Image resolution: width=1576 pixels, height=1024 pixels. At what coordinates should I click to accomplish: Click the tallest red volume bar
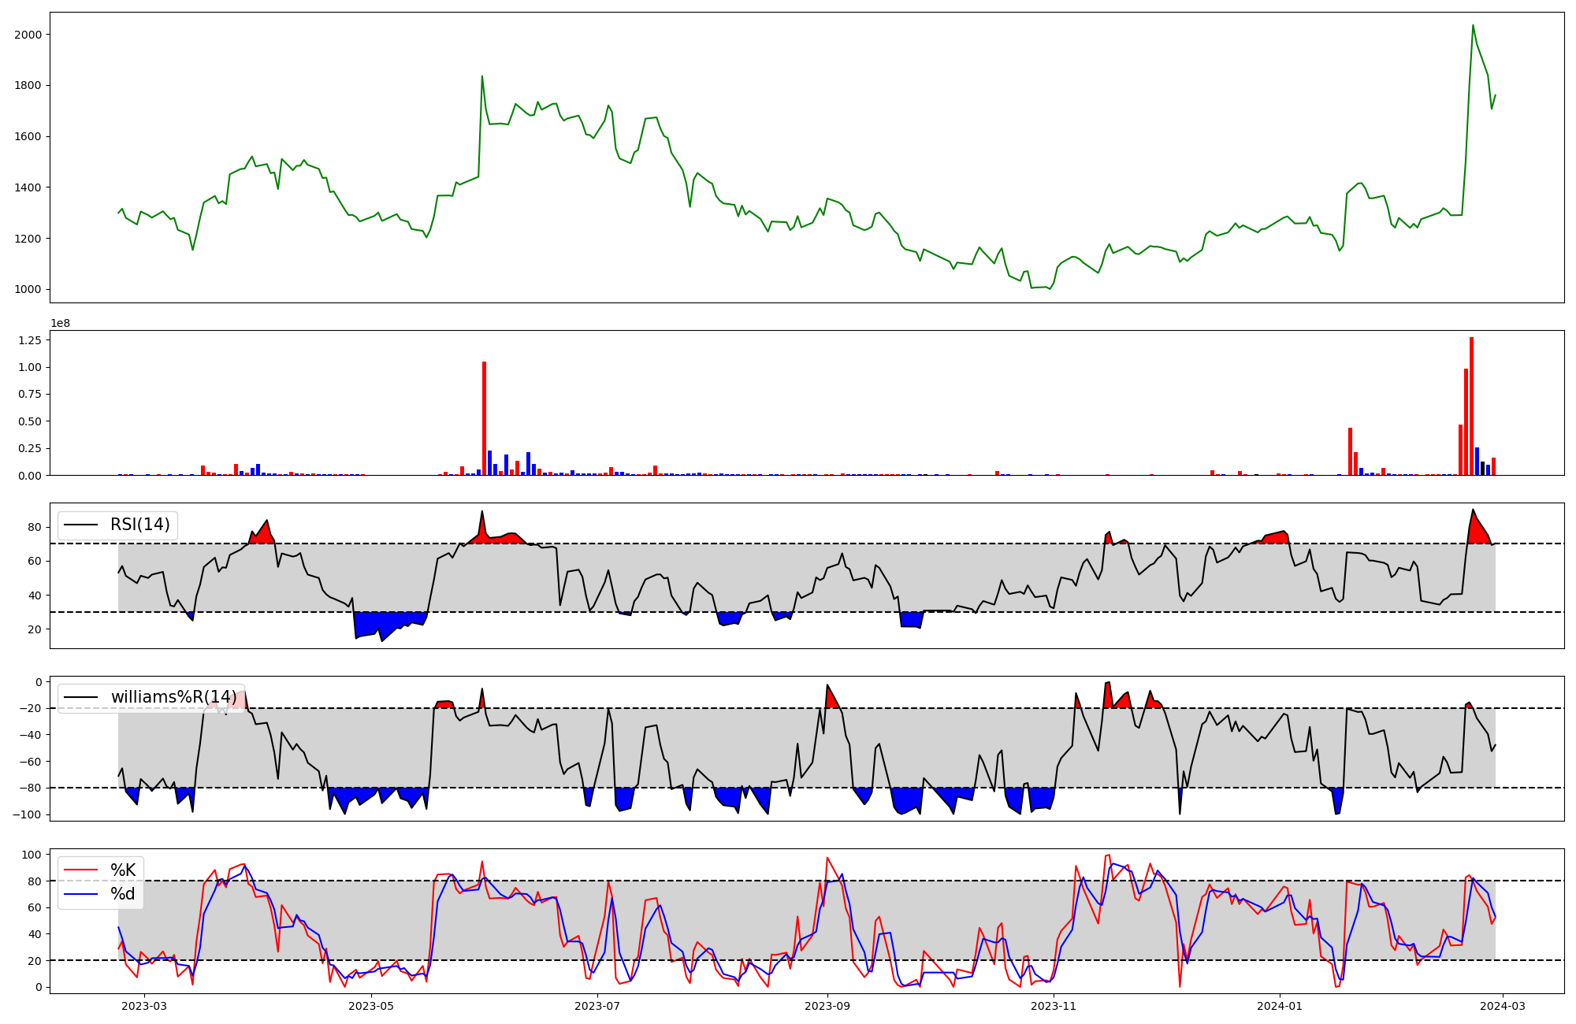(x=1471, y=406)
